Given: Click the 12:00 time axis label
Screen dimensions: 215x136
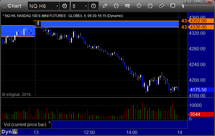Looking at the screenshot, I should tap(89, 132).
